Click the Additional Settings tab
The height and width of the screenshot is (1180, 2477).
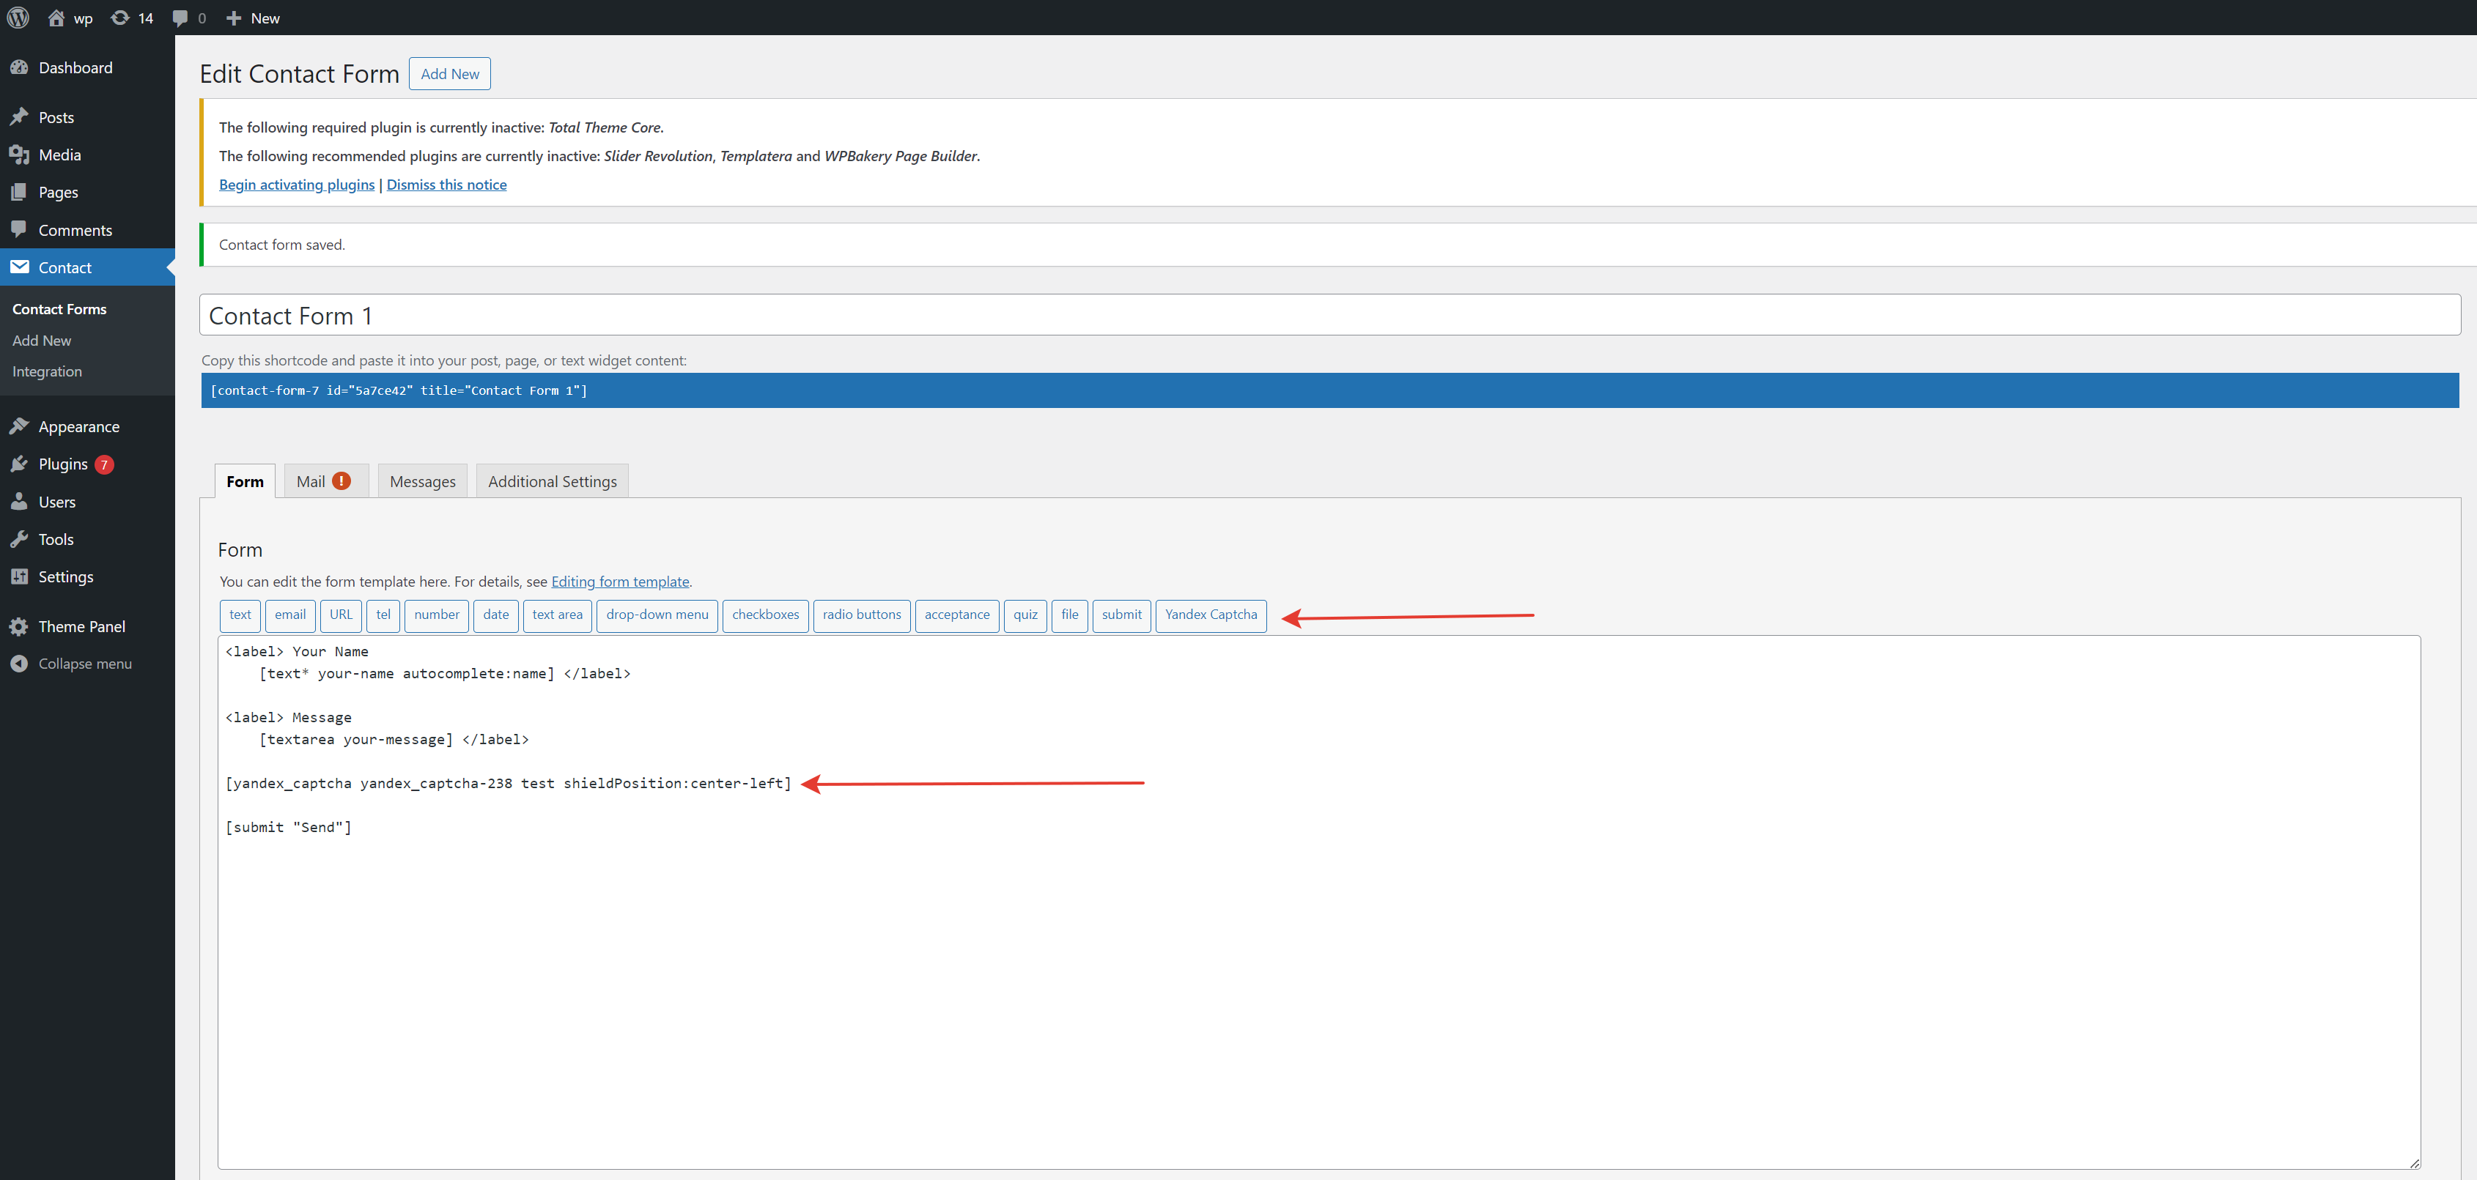pos(551,482)
